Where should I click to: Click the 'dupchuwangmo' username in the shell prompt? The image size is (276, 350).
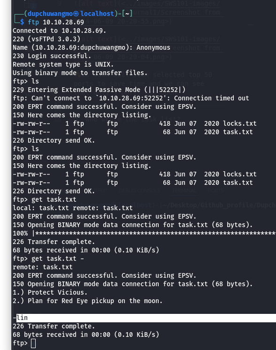pyautogui.click(x=50, y=14)
